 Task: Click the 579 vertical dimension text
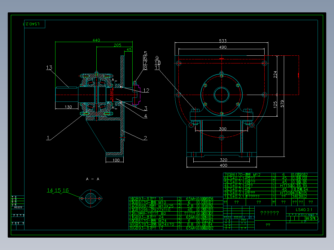pos(282,104)
